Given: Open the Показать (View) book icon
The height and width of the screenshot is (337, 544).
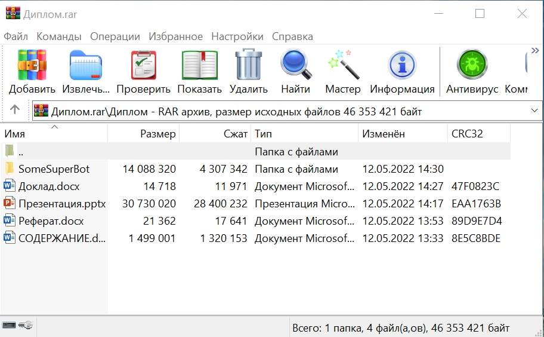Looking at the screenshot, I should 199,65.
